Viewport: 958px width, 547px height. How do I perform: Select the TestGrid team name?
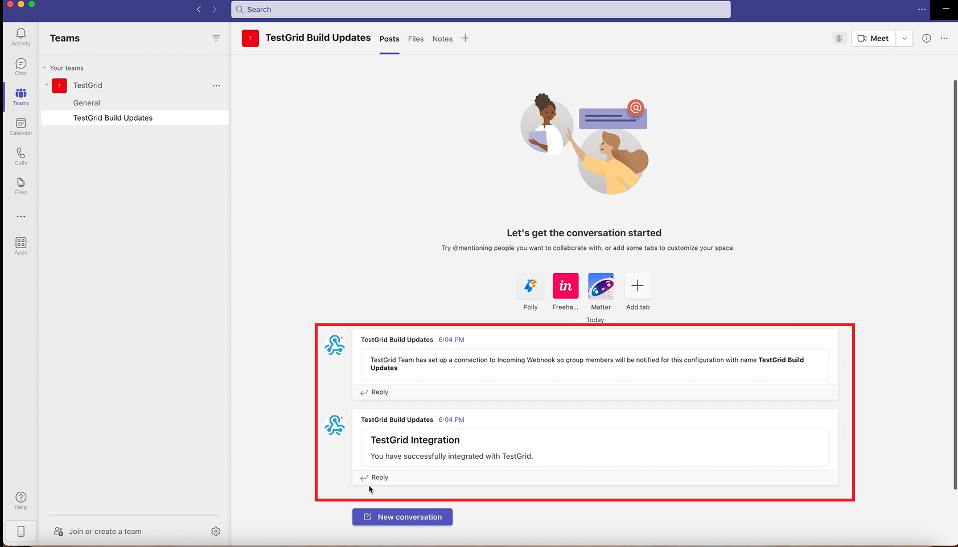point(88,85)
